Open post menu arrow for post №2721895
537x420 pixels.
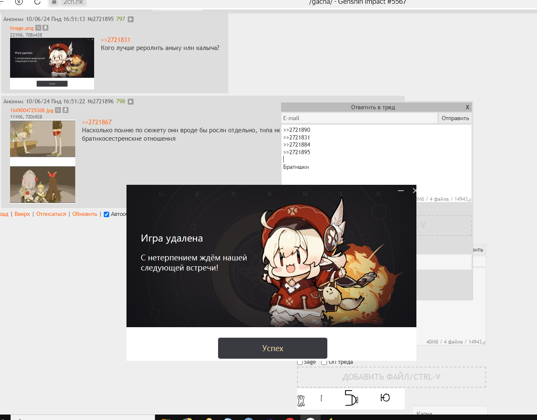point(131,19)
